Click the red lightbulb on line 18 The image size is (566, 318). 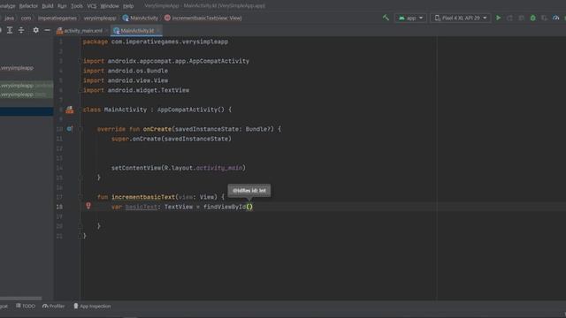click(x=88, y=206)
